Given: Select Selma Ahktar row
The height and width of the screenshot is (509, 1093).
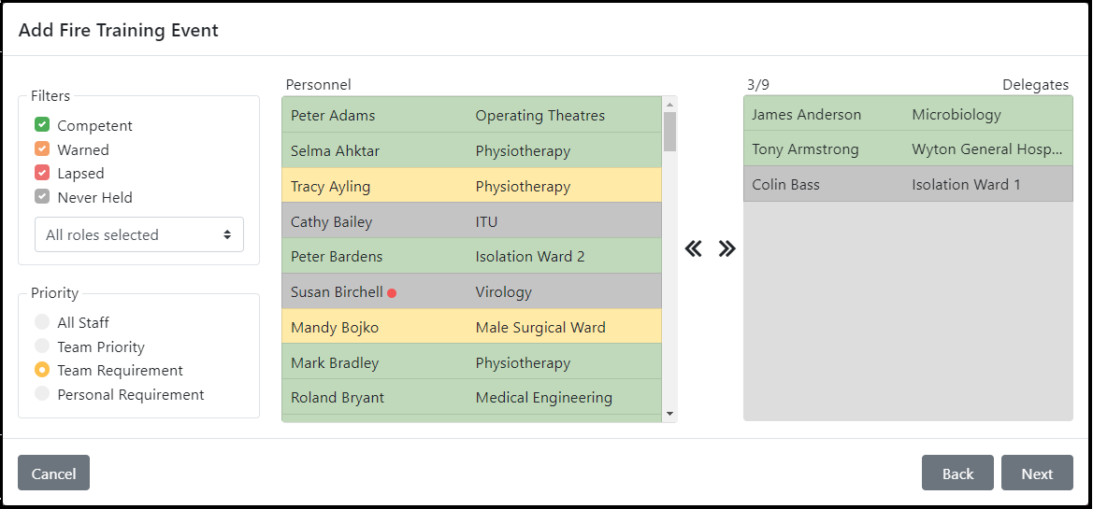Looking at the screenshot, I should (x=472, y=150).
